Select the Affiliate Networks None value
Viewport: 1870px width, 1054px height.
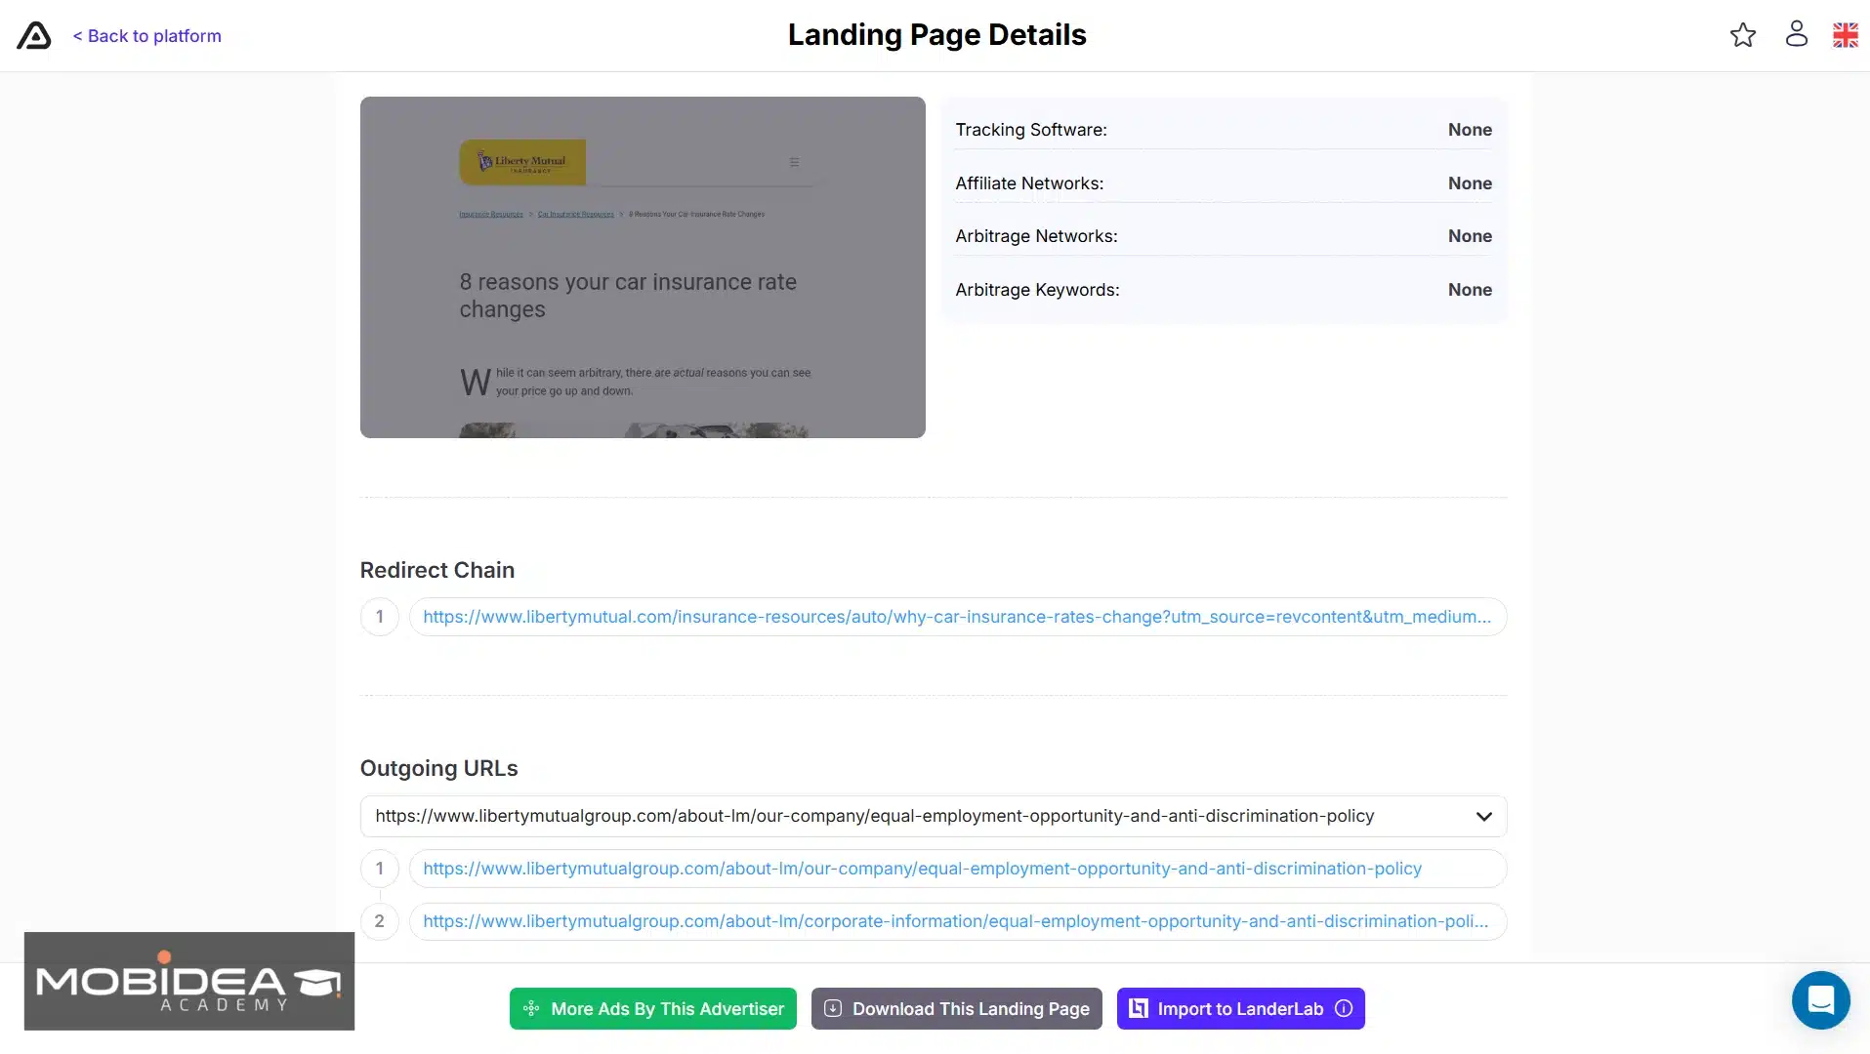coord(1470,183)
